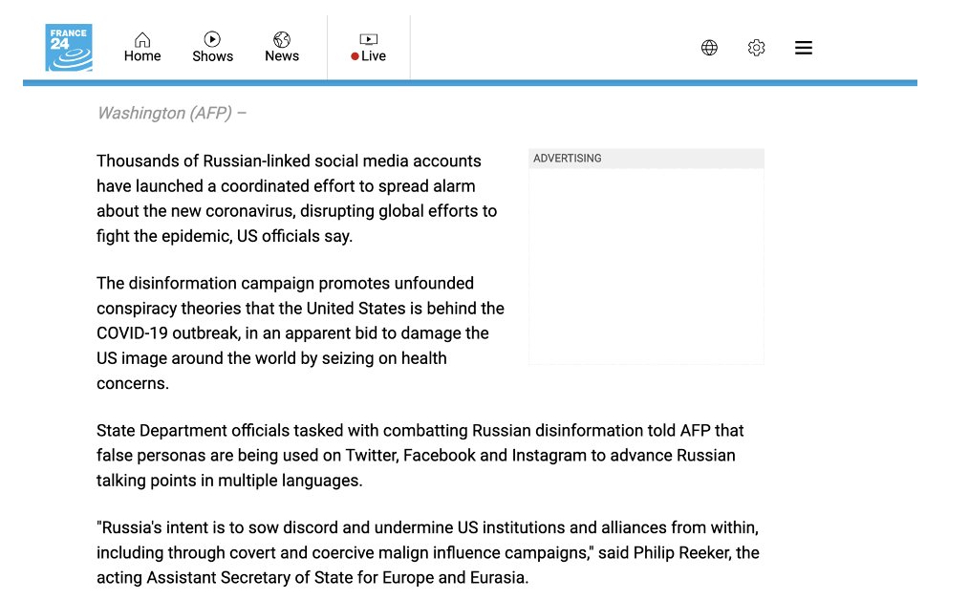Open the language selector globe icon

[709, 48]
